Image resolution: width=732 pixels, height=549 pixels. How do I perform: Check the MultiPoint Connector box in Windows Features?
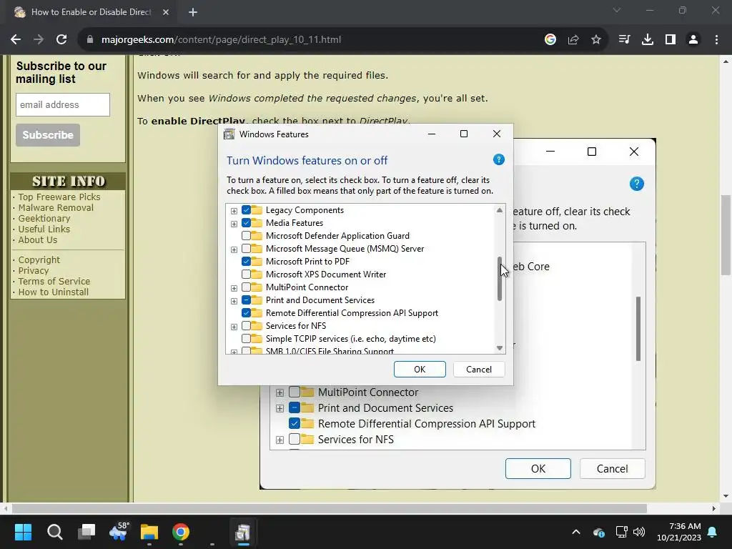pyautogui.click(x=246, y=287)
